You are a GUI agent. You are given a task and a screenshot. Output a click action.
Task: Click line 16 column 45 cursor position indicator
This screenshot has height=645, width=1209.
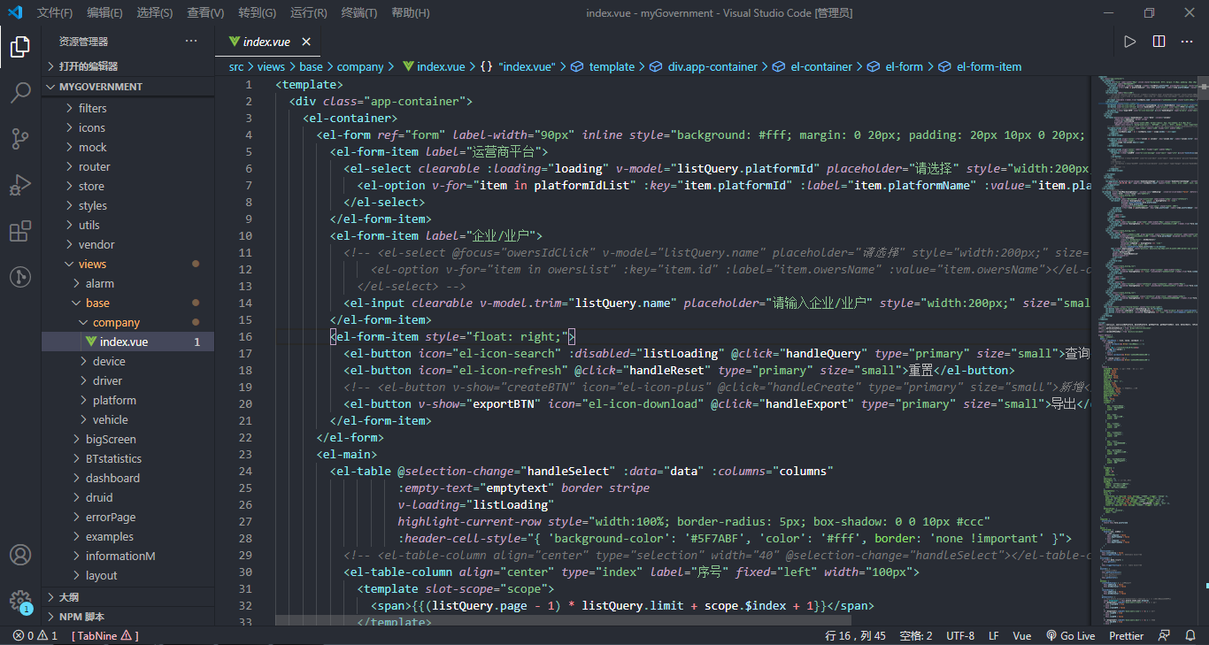(x=855, y=635)
